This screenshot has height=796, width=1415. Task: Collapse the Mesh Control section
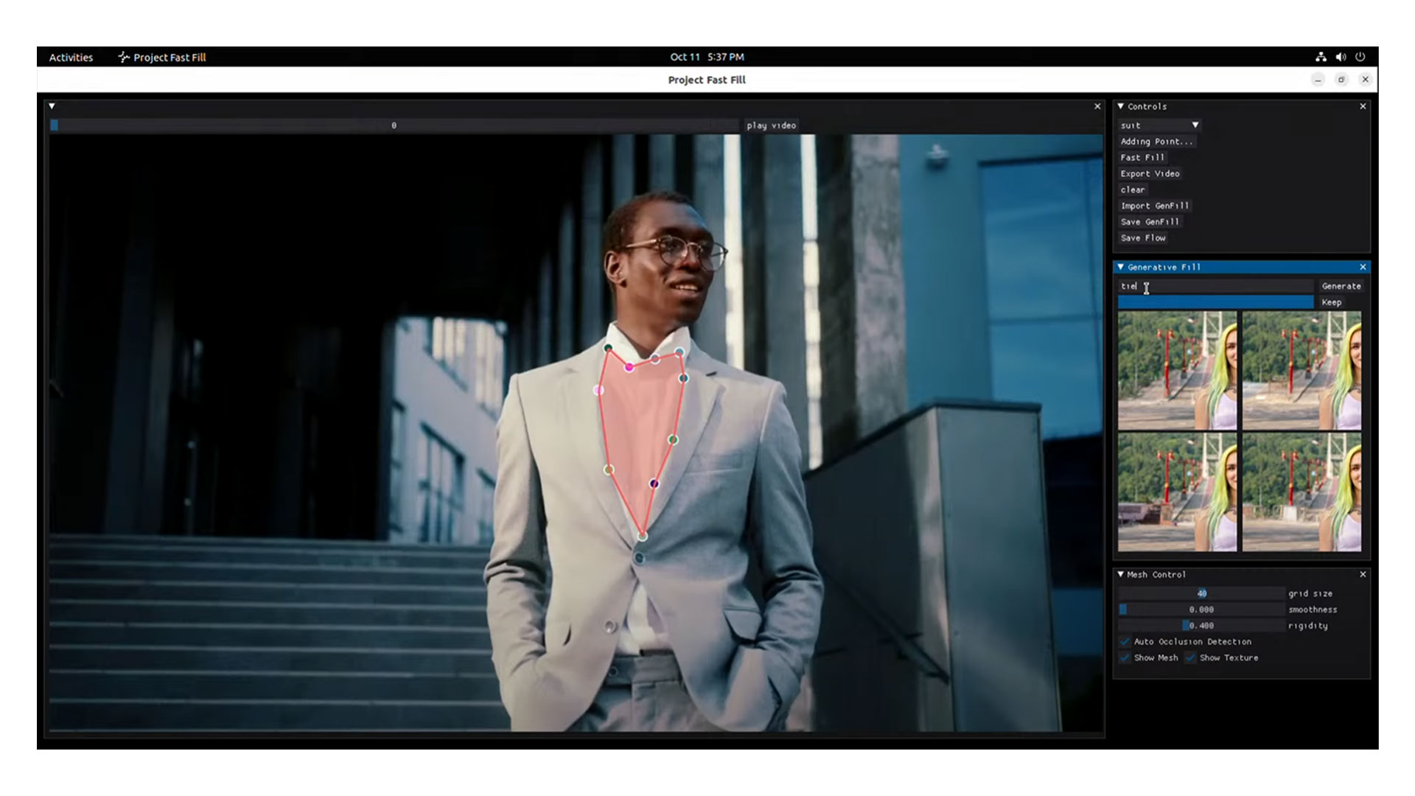[x=1121, y=574]
